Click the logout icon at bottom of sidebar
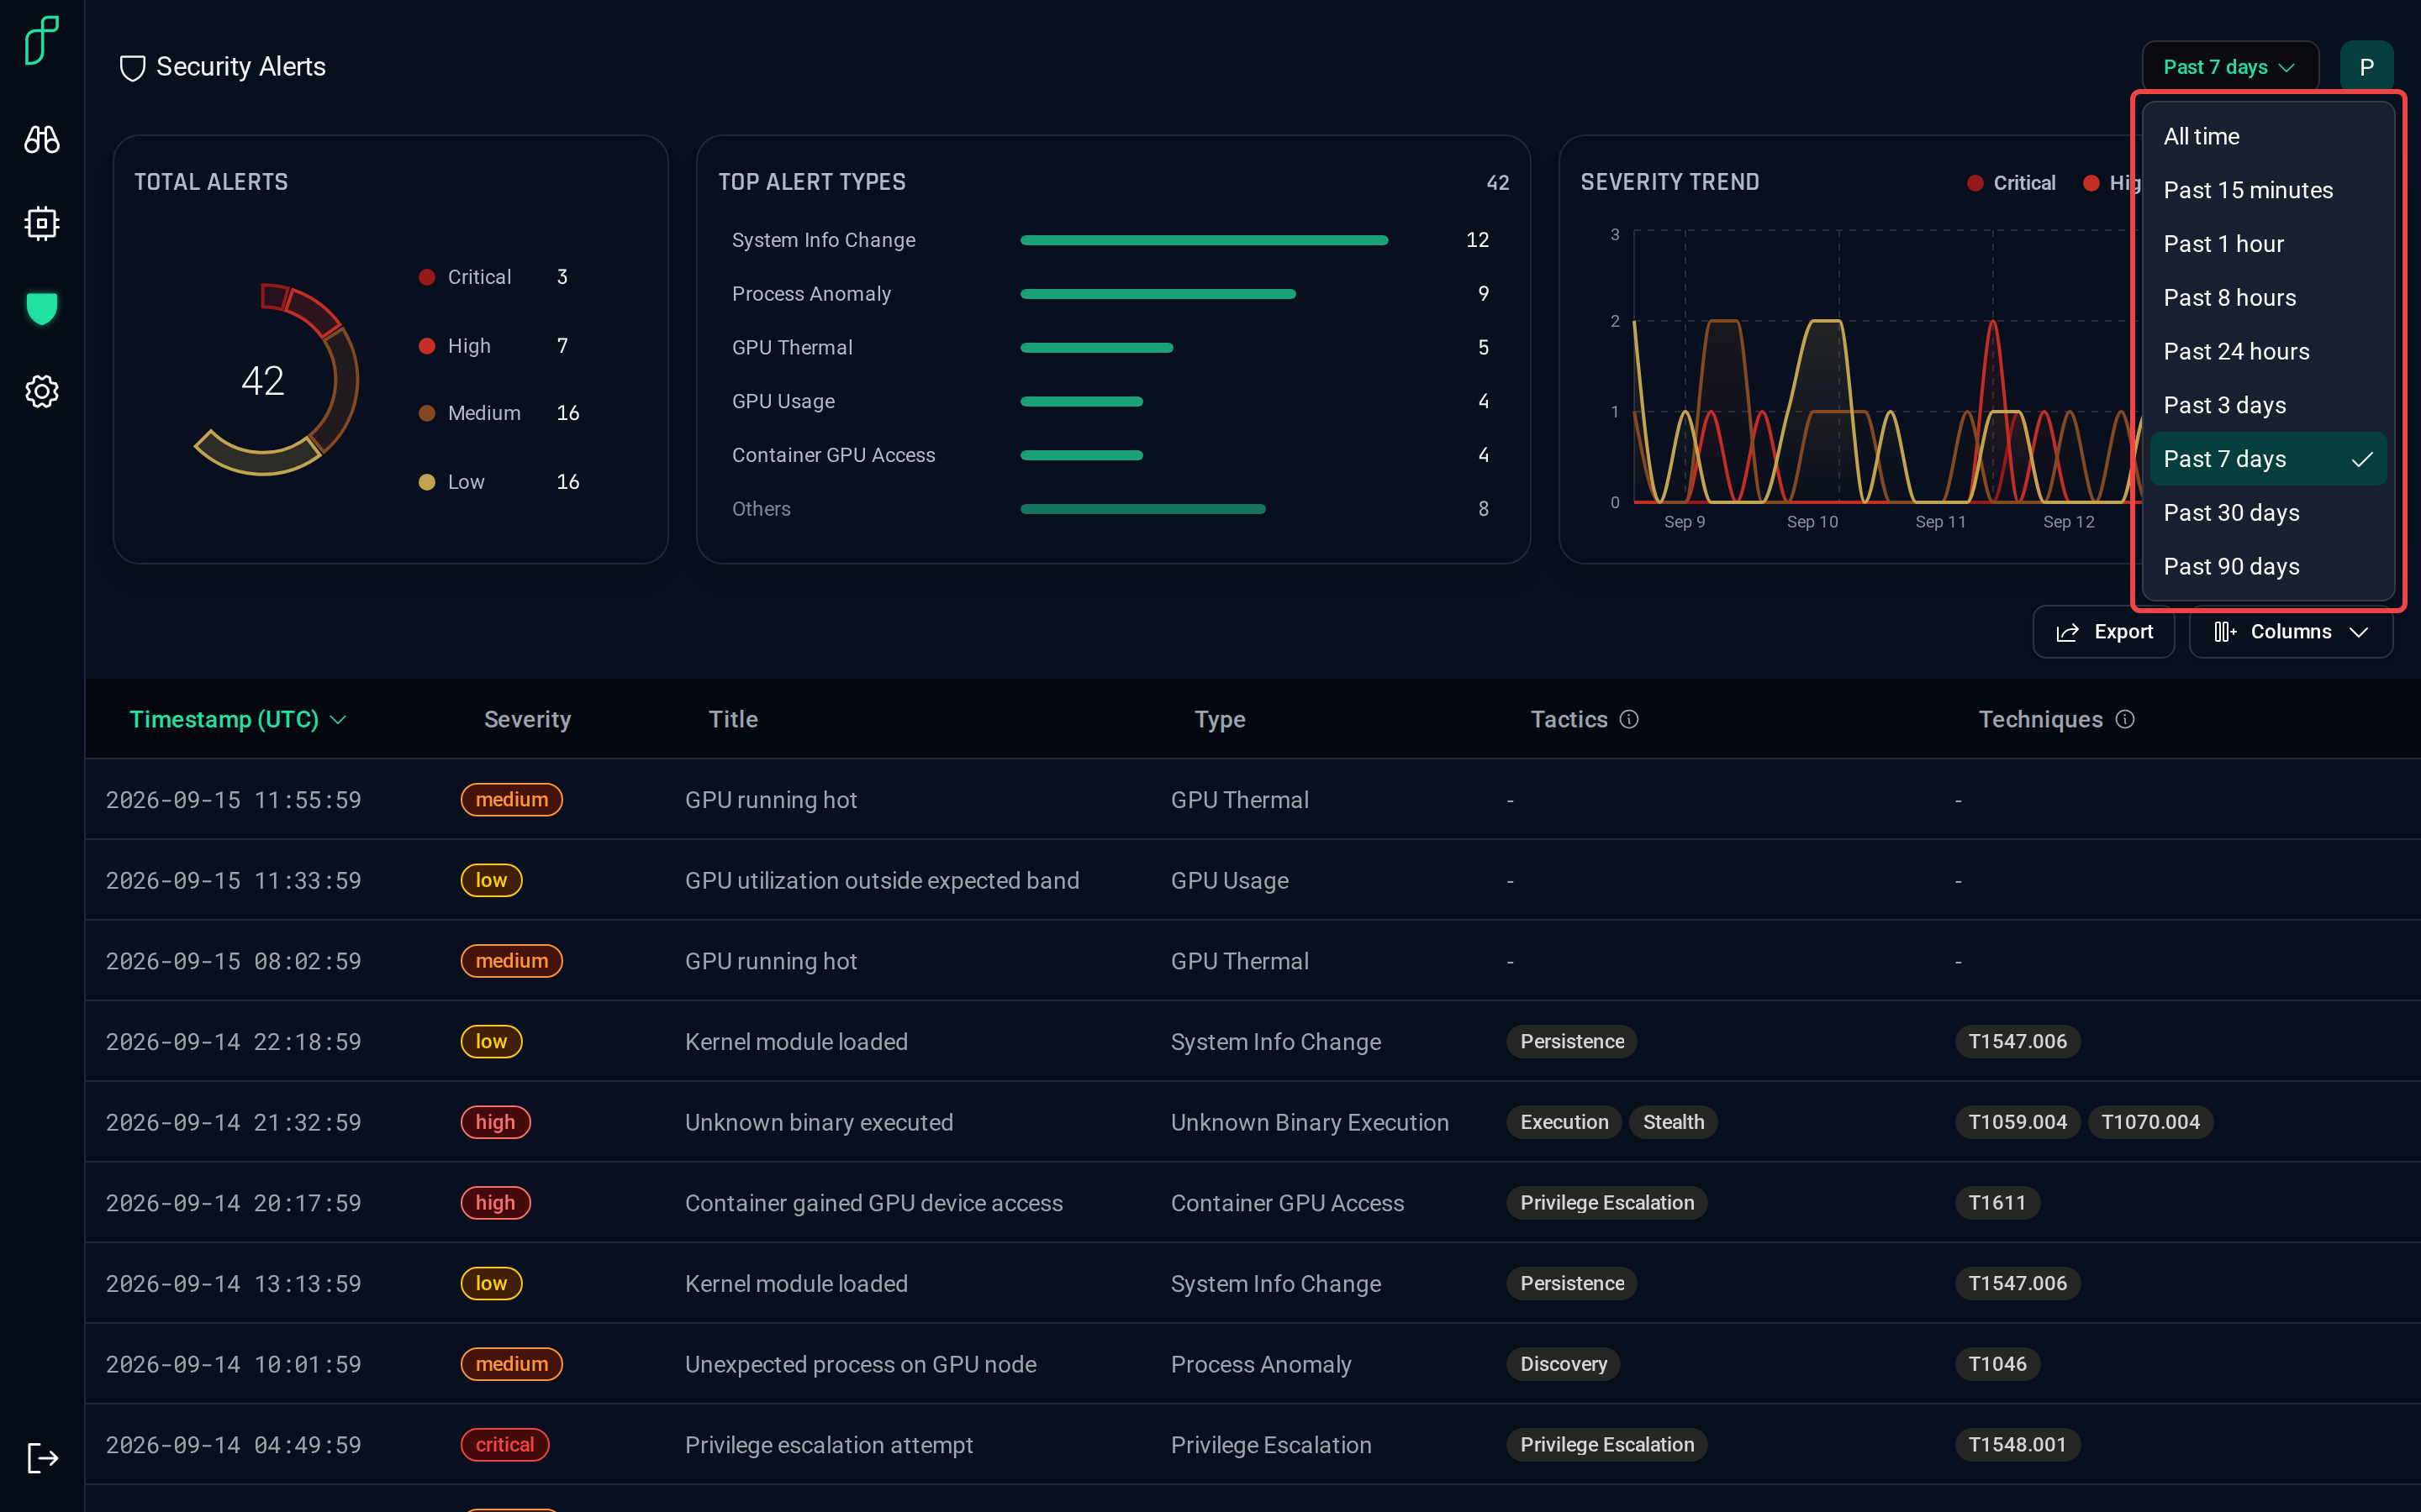2421x1512 pixels. pos(41,1458)
